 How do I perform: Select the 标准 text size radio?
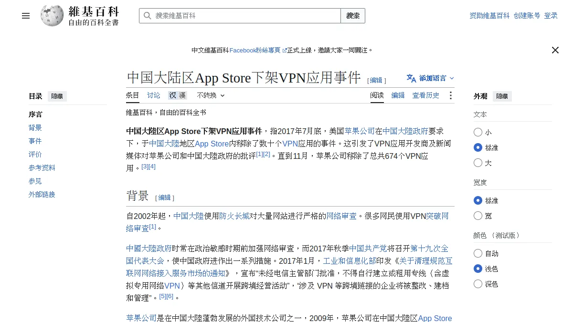pos(478,147)
